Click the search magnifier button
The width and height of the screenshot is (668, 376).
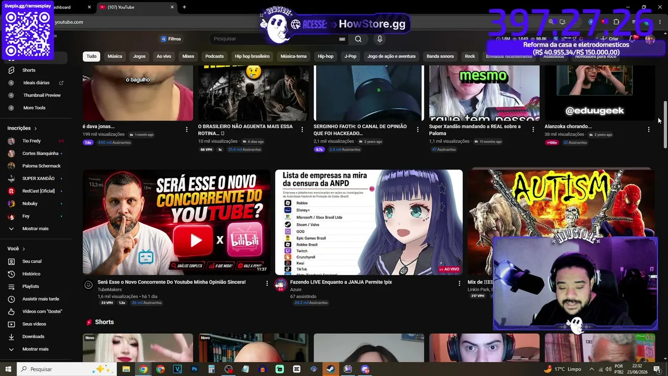click(x=358, y=39)
